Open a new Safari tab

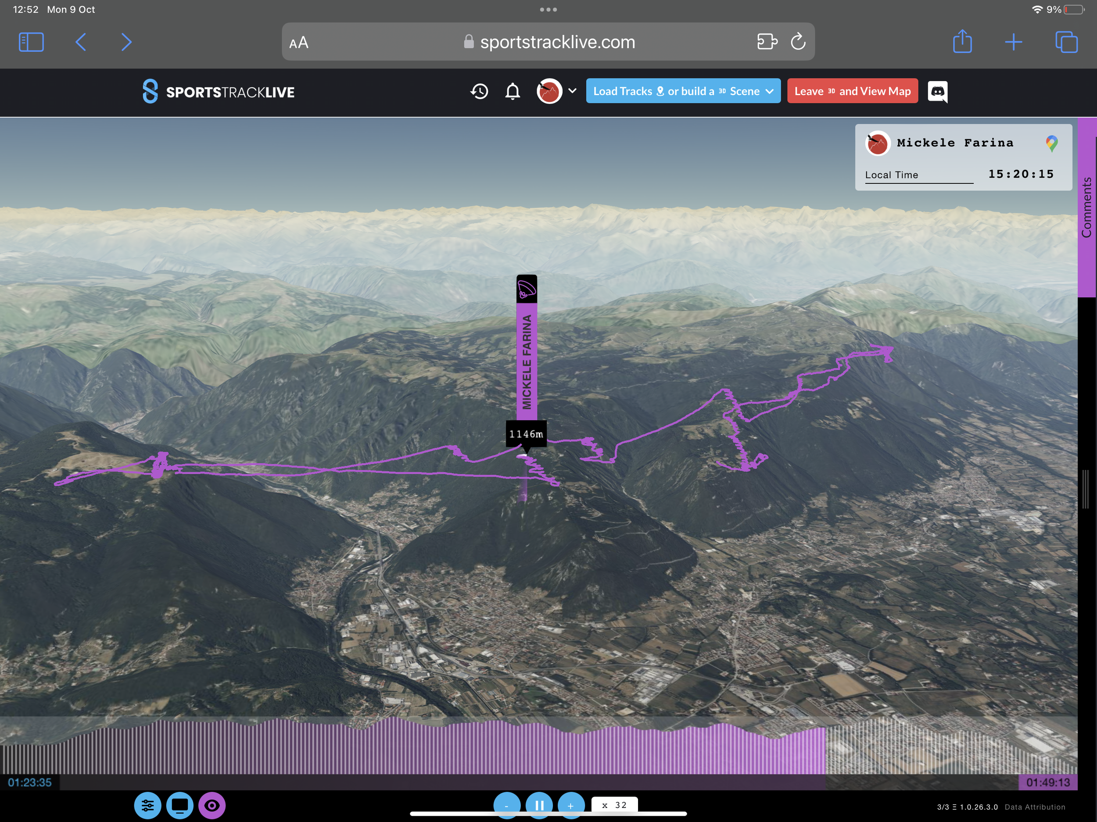coord(1013,42)
